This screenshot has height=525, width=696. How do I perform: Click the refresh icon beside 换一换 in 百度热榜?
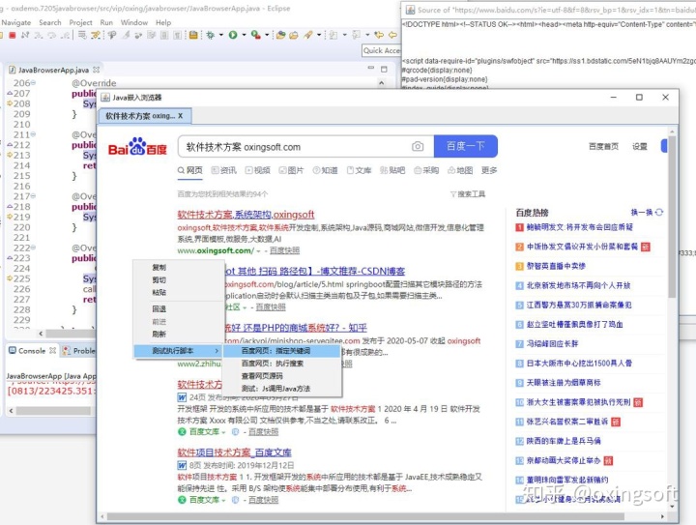[659, 213]
